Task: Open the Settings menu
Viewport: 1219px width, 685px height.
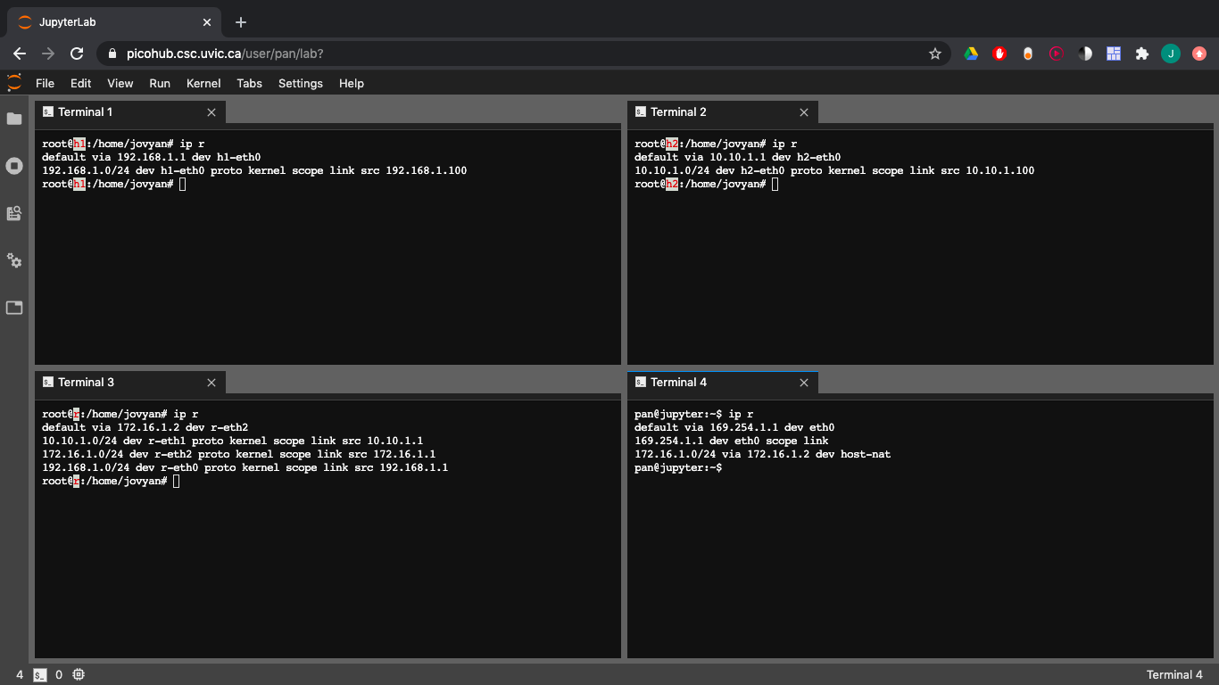Action: [300, 83]
